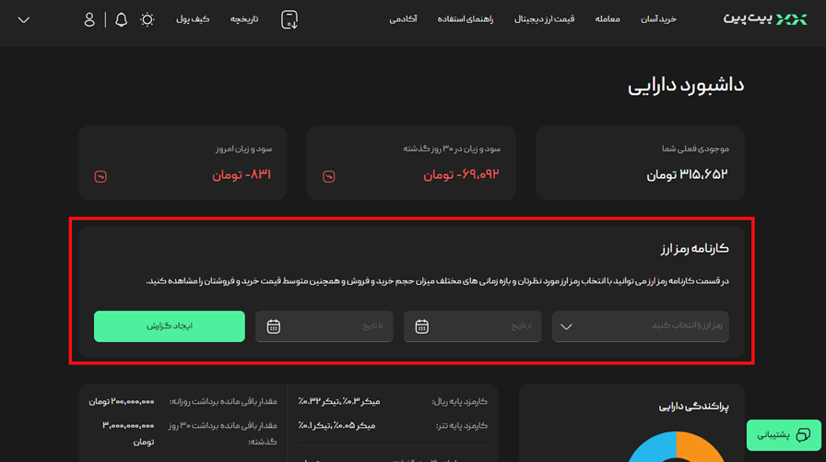
Task: Click the مقدار باقی مانده برداشت روزانه label
Action: [223, 401]
